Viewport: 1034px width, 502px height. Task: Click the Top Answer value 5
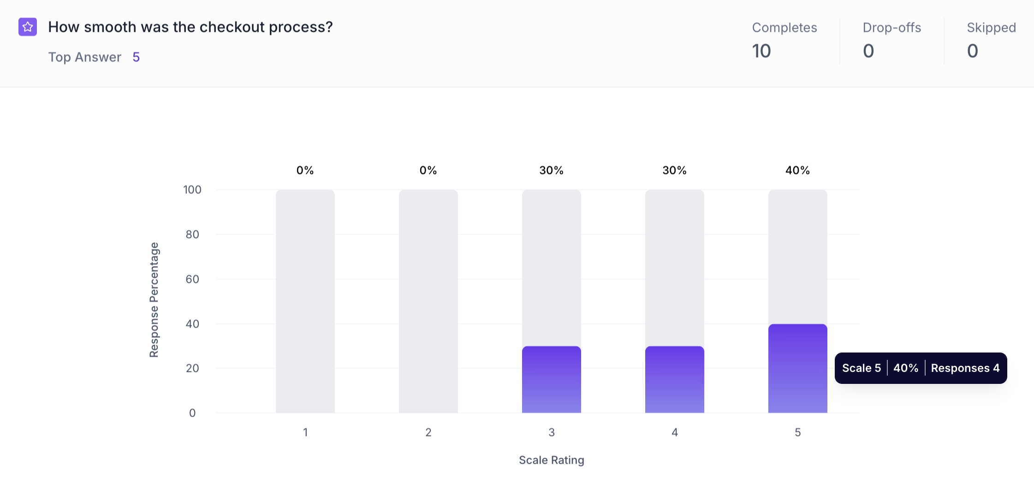tap(136, 57)
